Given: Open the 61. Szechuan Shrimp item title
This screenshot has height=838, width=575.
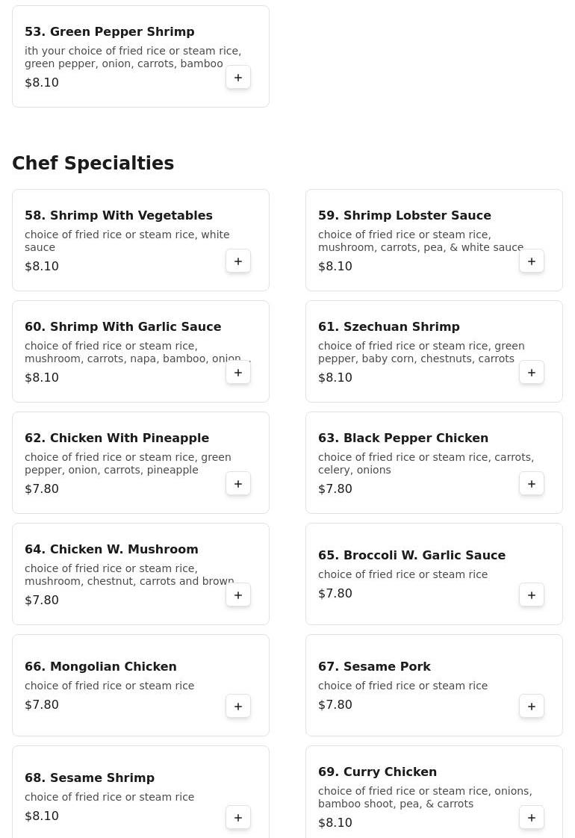Looking at the screenshot, I should click(388, 326).
